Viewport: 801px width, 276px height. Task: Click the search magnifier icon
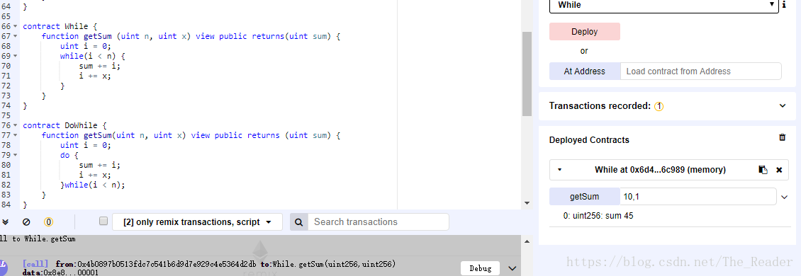tap(299, 222)
